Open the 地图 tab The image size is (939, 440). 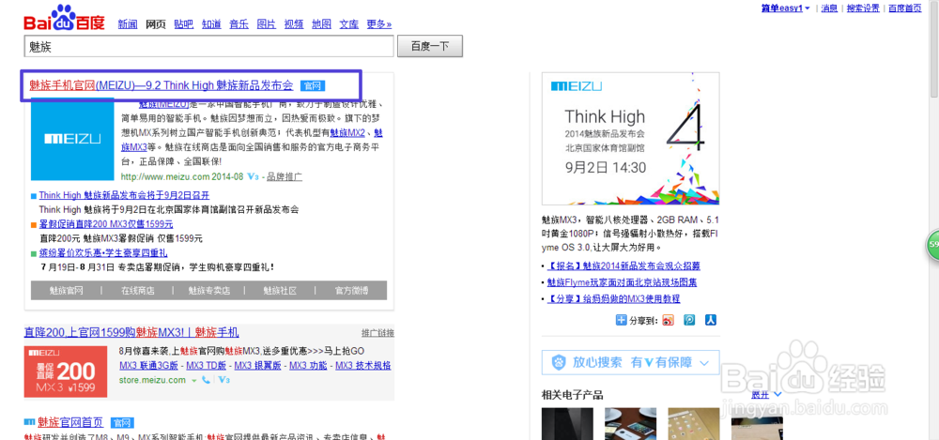(321, 24)
